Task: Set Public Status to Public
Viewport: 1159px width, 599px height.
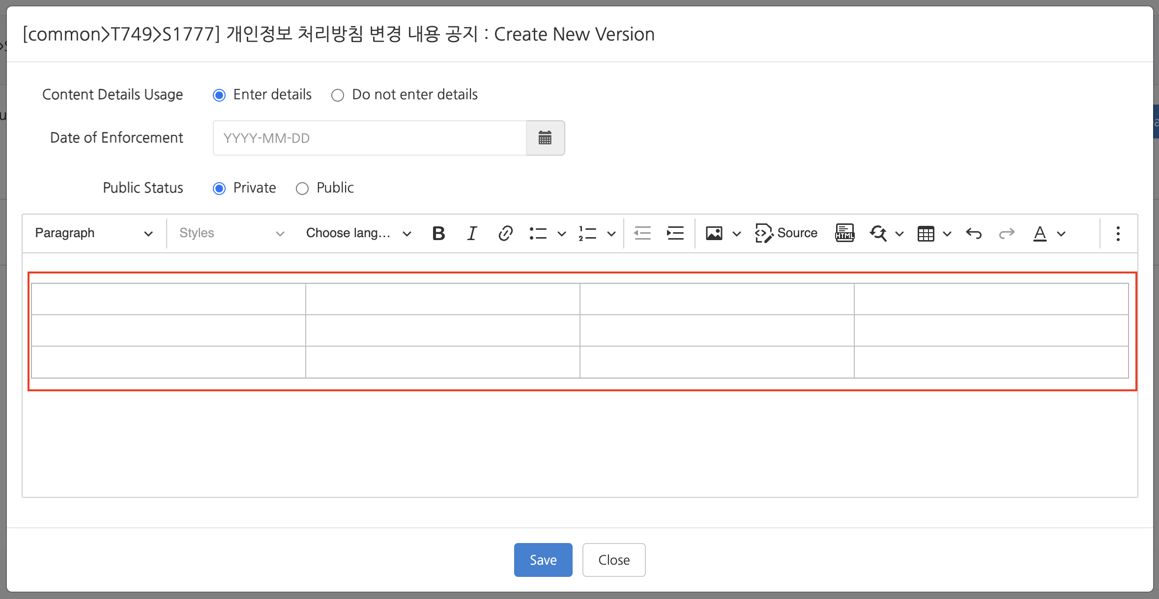Action: [x=302, y=189]
